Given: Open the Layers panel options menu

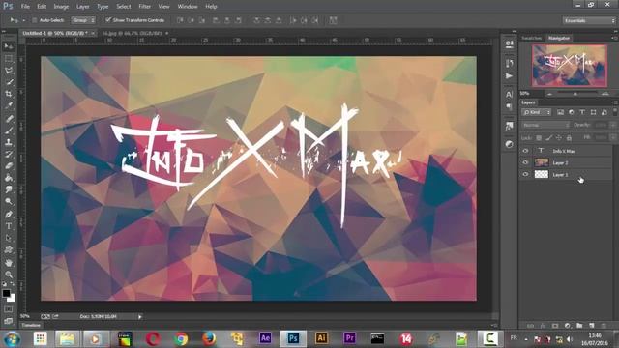Looking at the screenshot, I should [x=614, y=102].
